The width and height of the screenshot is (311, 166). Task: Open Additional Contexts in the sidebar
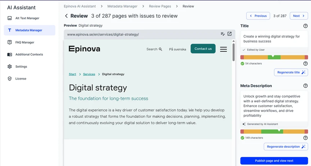29,54
